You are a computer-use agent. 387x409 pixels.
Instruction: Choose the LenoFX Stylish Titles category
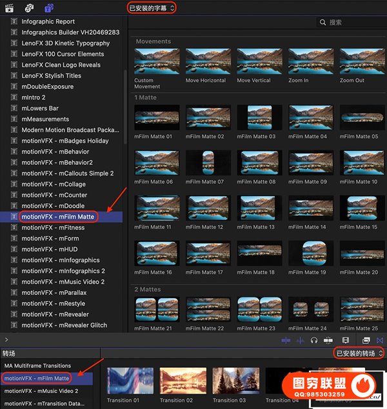pyautogui.click(x=51, y=76)
